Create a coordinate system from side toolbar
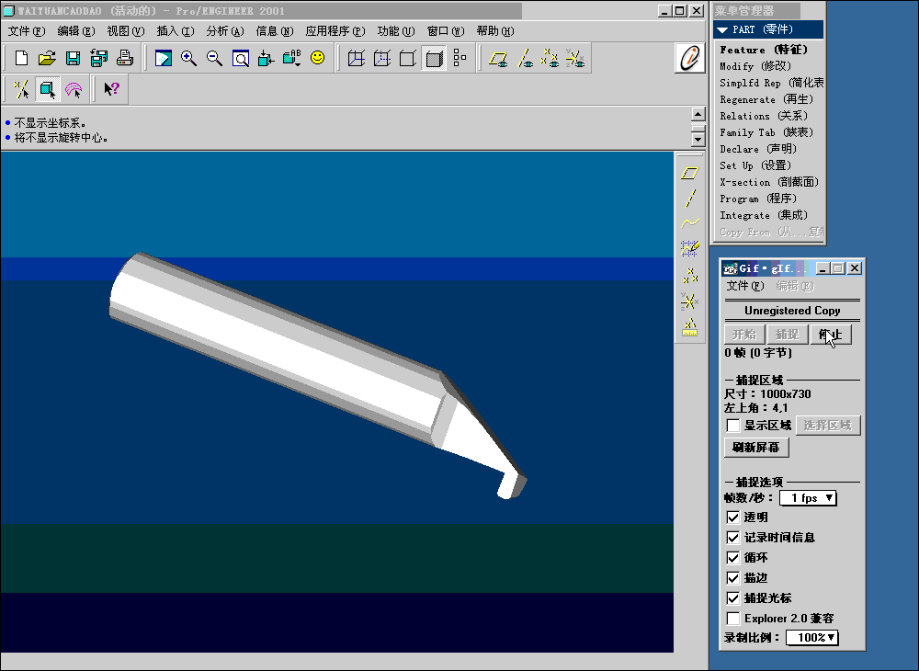The width and height of the screenshot is (919, 671). coord(690,301)
